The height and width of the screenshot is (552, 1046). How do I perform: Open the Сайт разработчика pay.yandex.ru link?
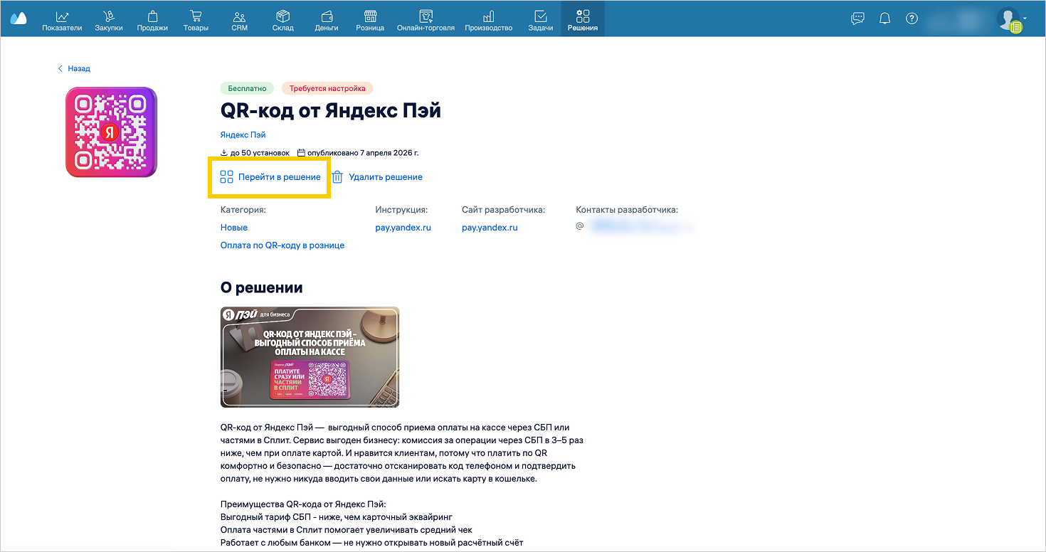(490, 228)
